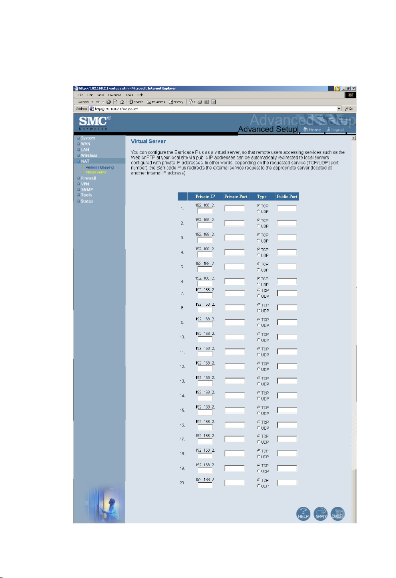Image resolution: width=396 pixels, height=578 pixels.
Task: Click the Mail toolbar icon
Action: (191, 102)
